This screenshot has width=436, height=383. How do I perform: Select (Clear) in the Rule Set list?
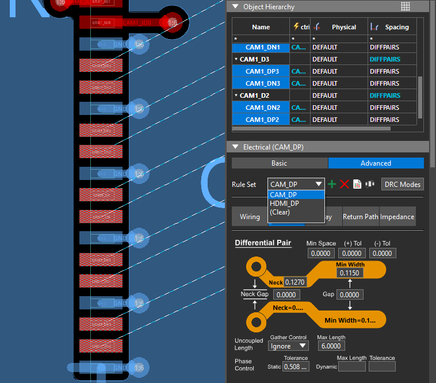click(280, 212)
